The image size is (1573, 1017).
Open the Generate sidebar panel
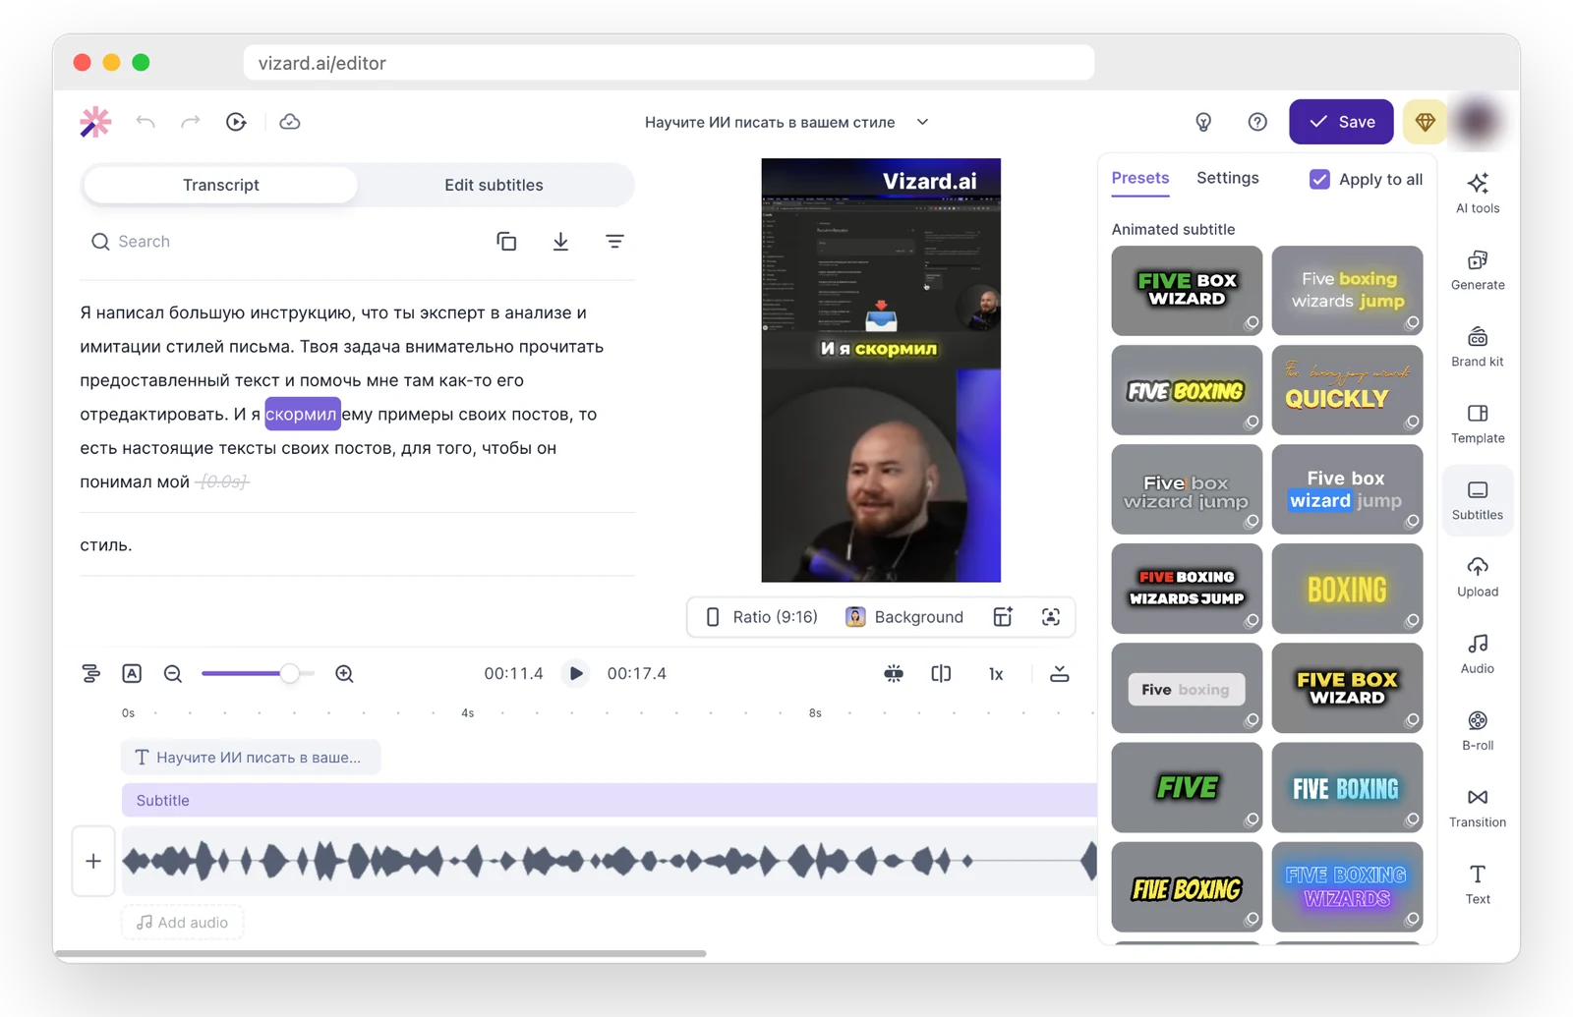pyautogui.click(x=1478, y=270)
